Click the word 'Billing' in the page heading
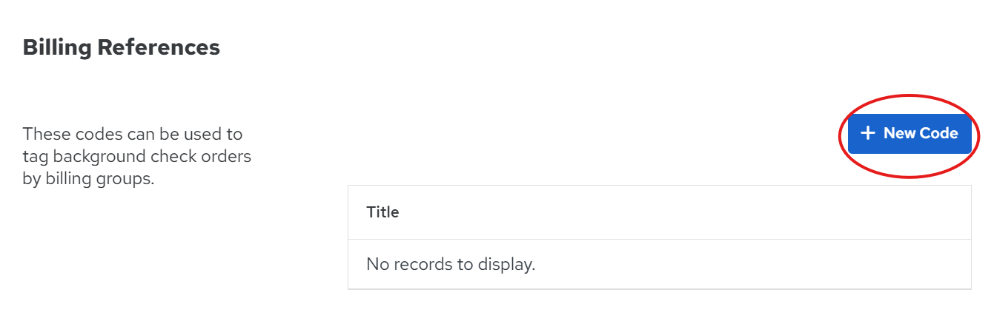This screenshot has width=994, height=318. coord(58,47)
